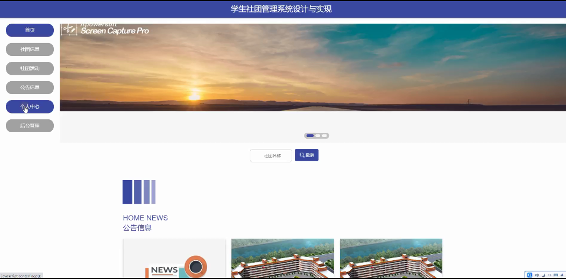Go to 社团信息 in the sidebar

[30, 49]
